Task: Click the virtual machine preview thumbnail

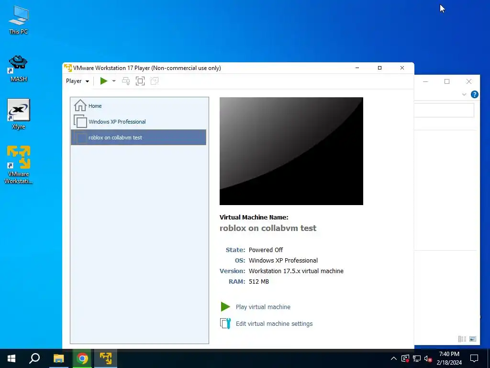Action: [x=291, y=151]
